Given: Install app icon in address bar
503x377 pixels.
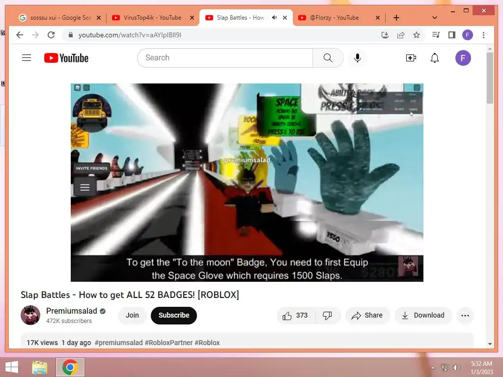Looking at the screenshot, I should pyautogui.click(x=385, y=35).
